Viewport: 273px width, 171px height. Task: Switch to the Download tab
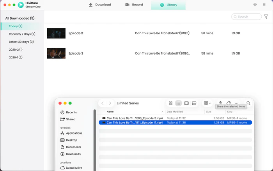click(100, 5)
